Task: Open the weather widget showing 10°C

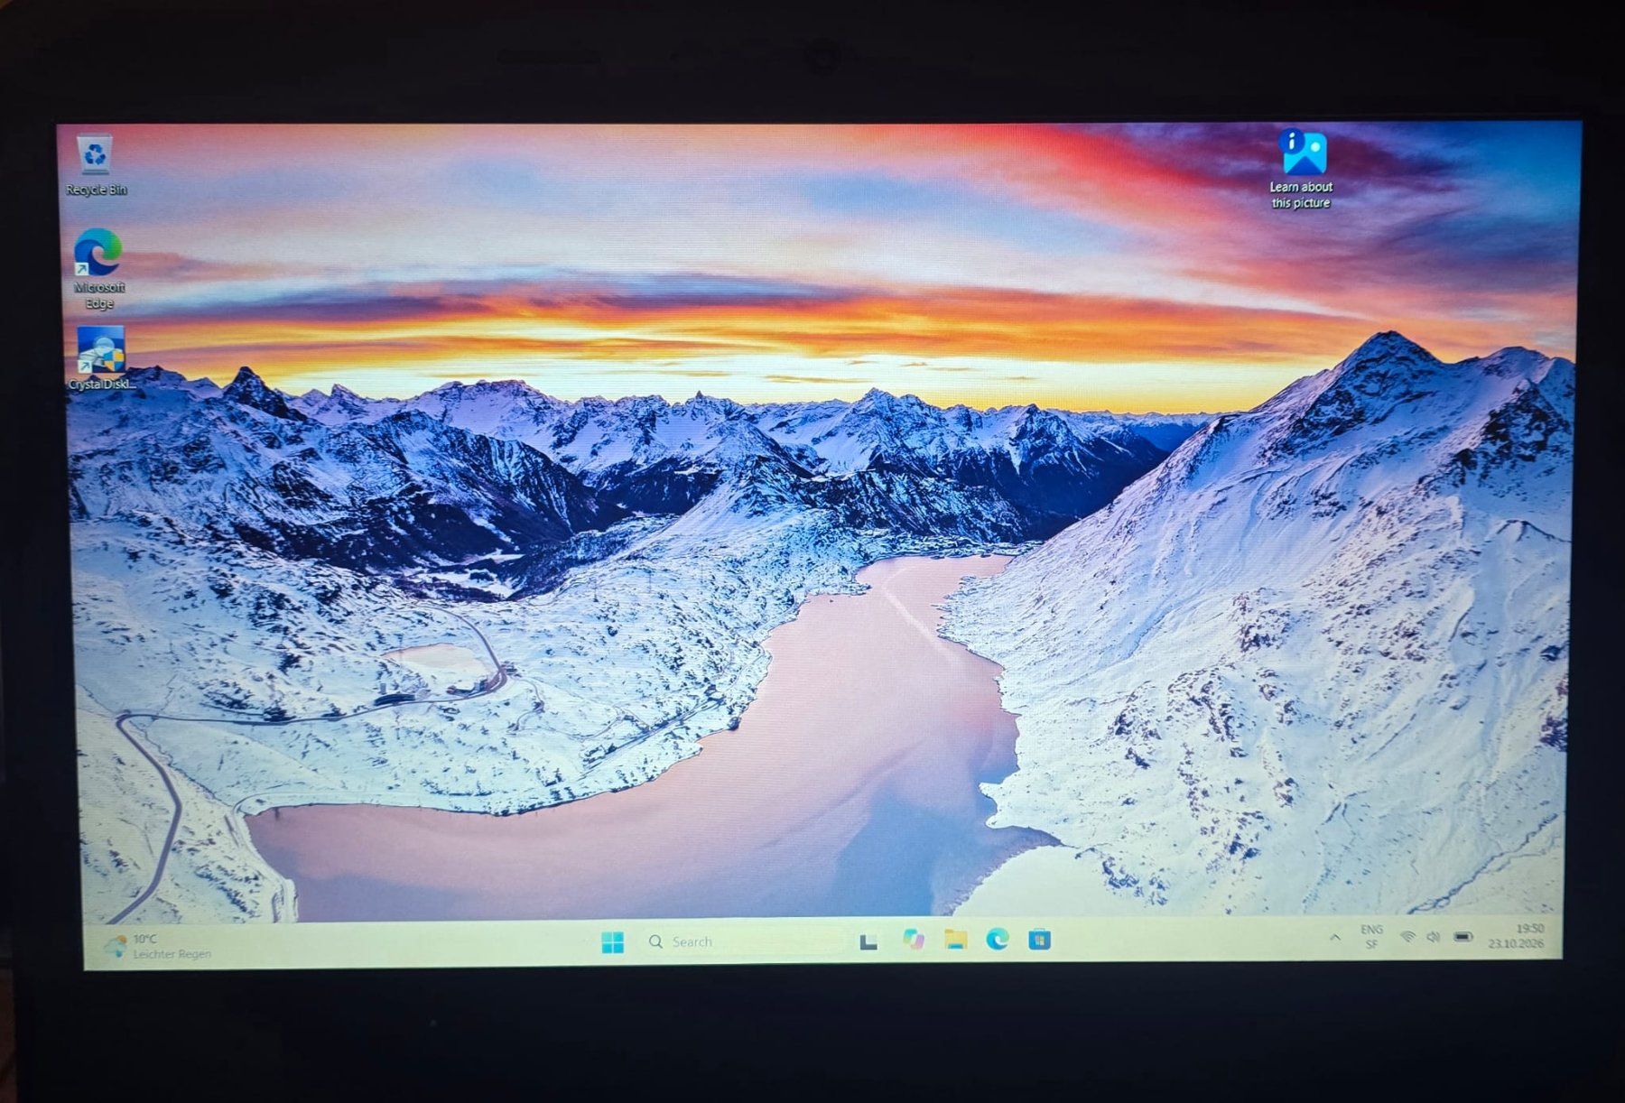Action: (x=159, y=946)
